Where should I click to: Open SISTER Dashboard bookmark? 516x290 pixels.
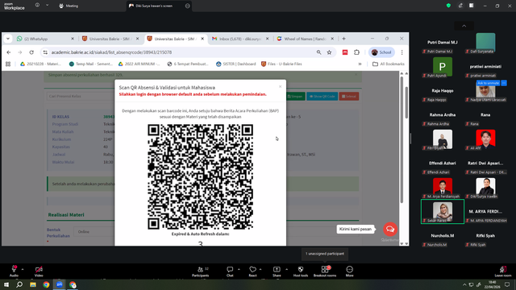click(x=236, y=64)
